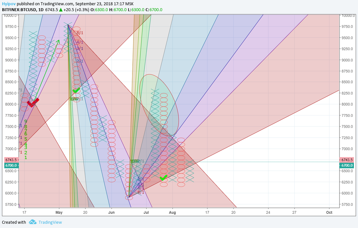This screenshot has width=358, height=228.
Task: Click the C:6700.0 close value
Action: 154,10
